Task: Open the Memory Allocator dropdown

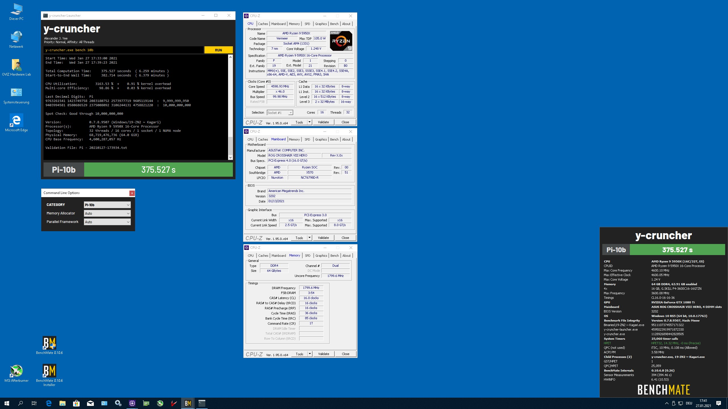Action: click(x=107, y=213)
